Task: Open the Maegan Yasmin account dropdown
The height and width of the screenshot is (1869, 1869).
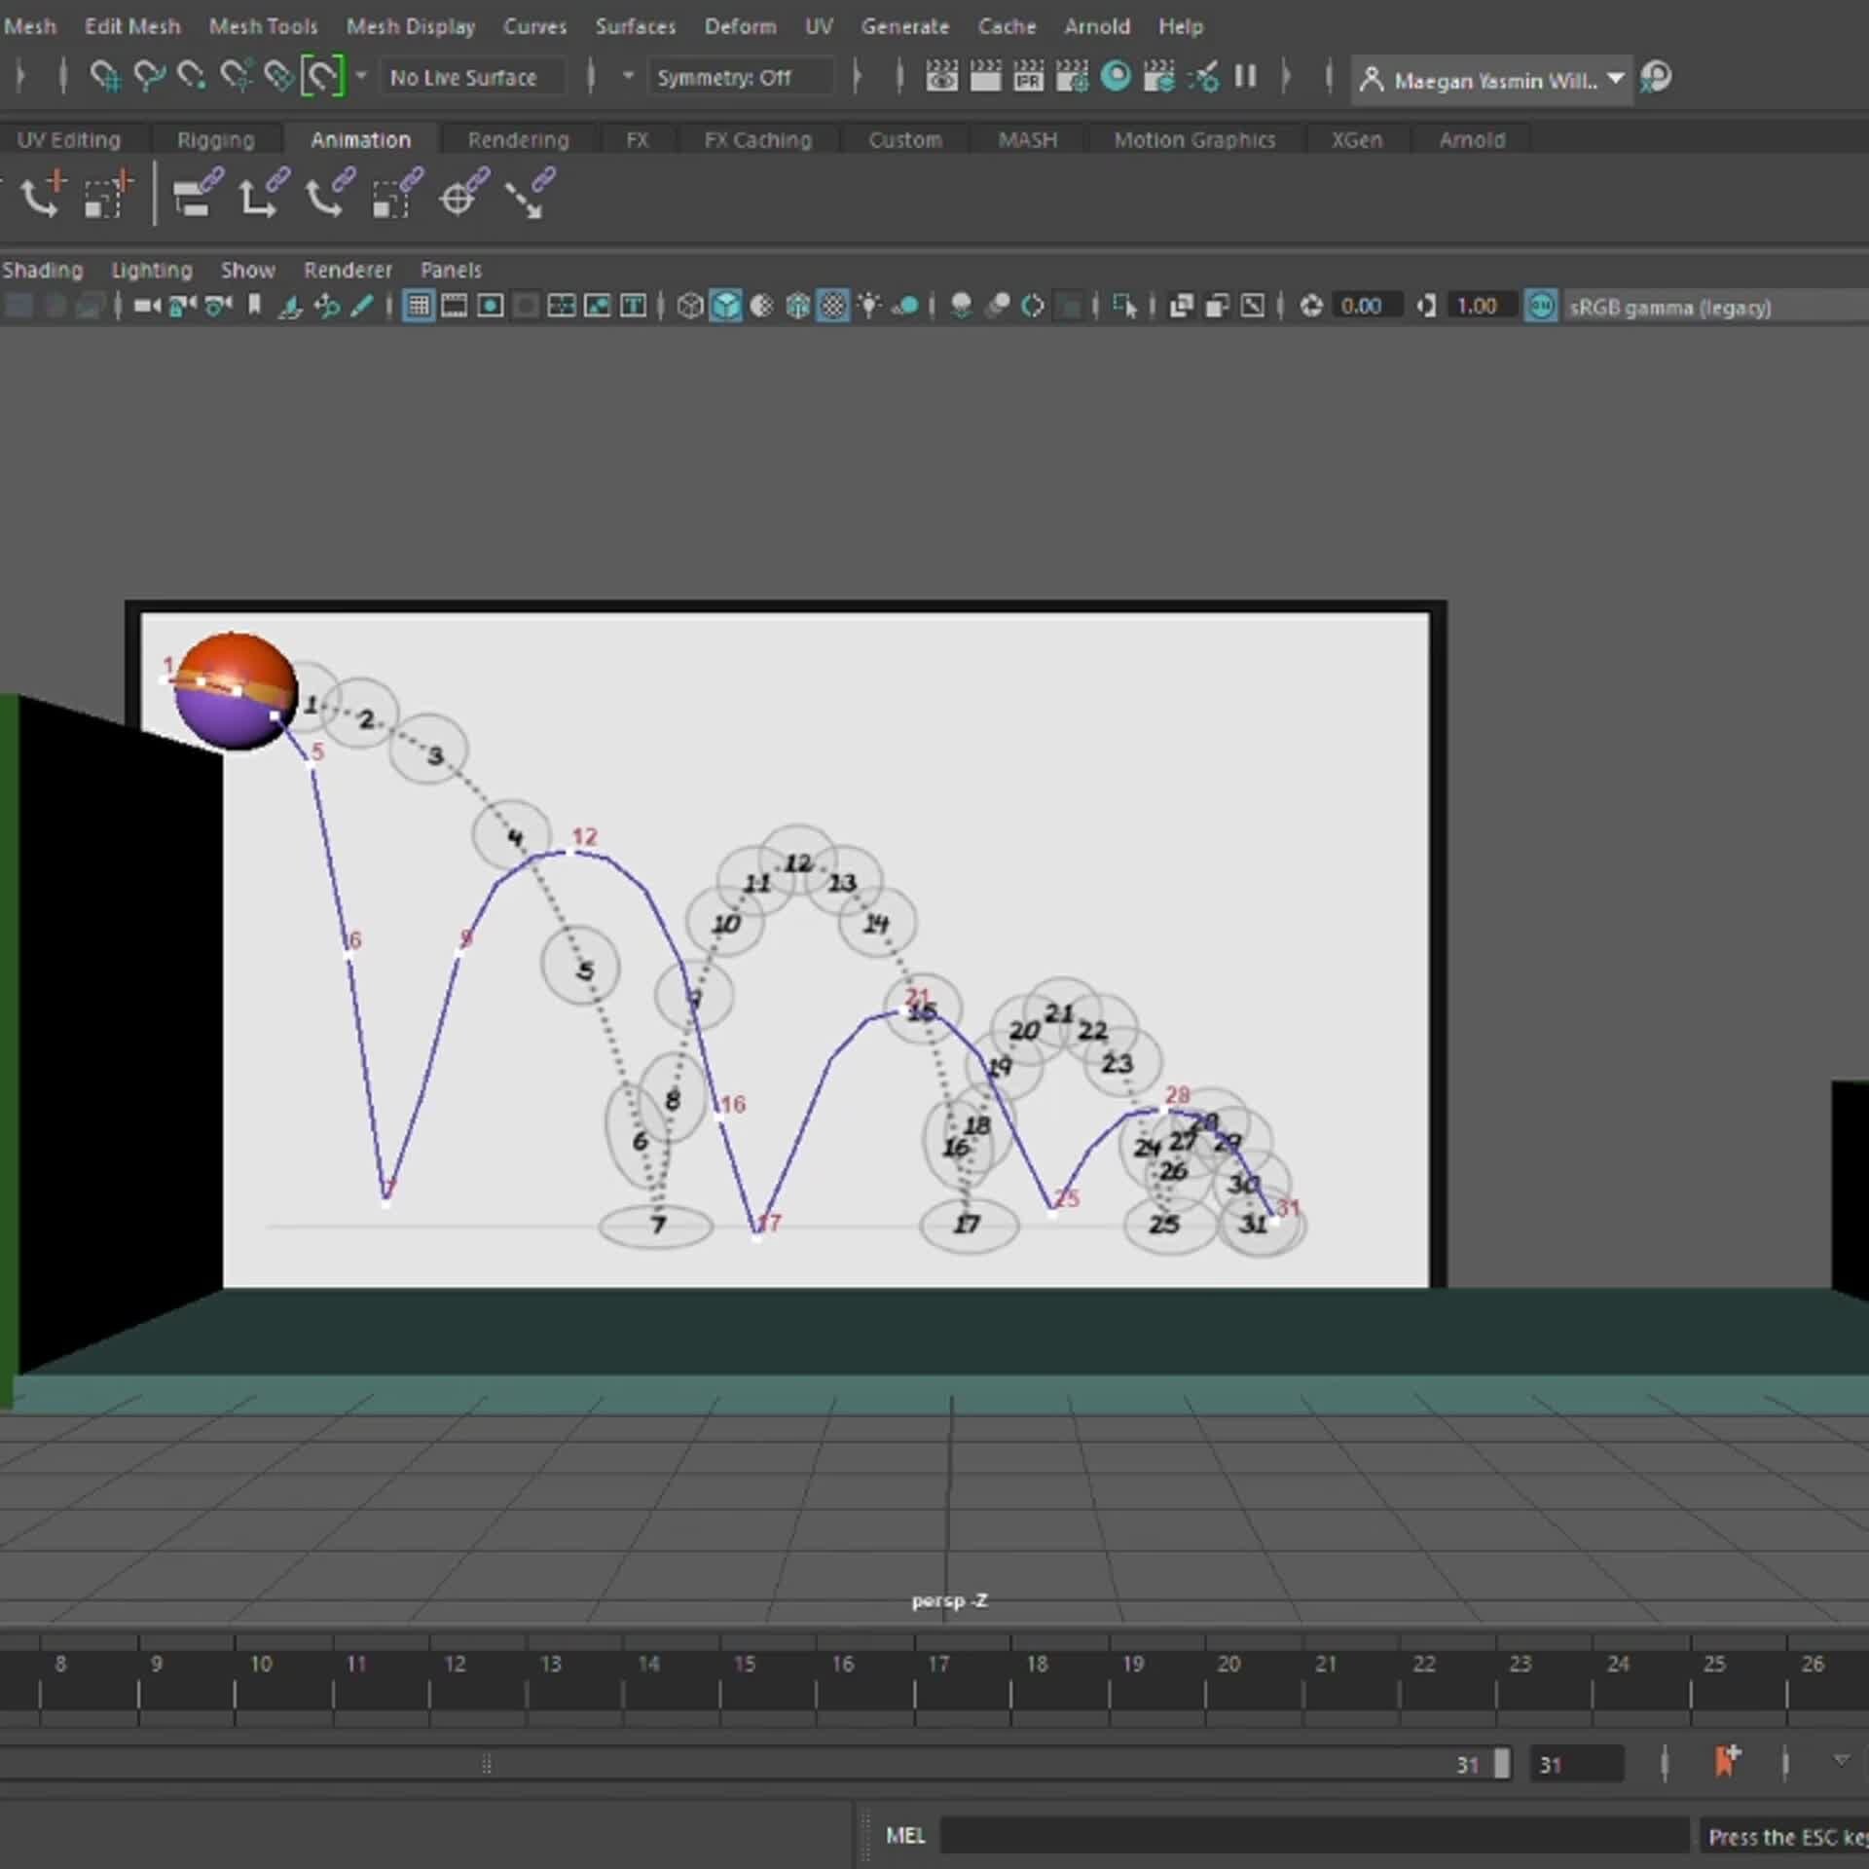Action: point(1616,80)
